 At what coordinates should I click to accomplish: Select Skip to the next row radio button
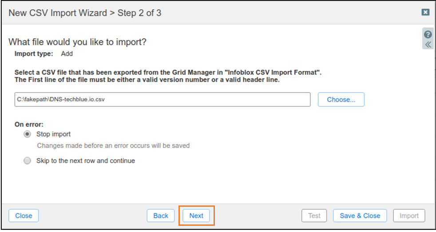point(27,161)
